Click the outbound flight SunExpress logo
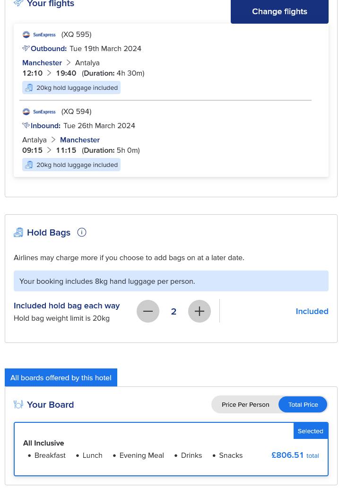This screenshot has height=490, width=339. 39,35
